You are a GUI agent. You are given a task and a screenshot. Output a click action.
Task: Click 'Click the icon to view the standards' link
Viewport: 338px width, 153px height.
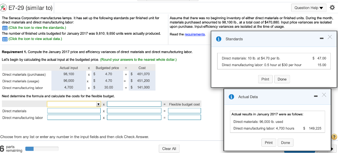37,28
